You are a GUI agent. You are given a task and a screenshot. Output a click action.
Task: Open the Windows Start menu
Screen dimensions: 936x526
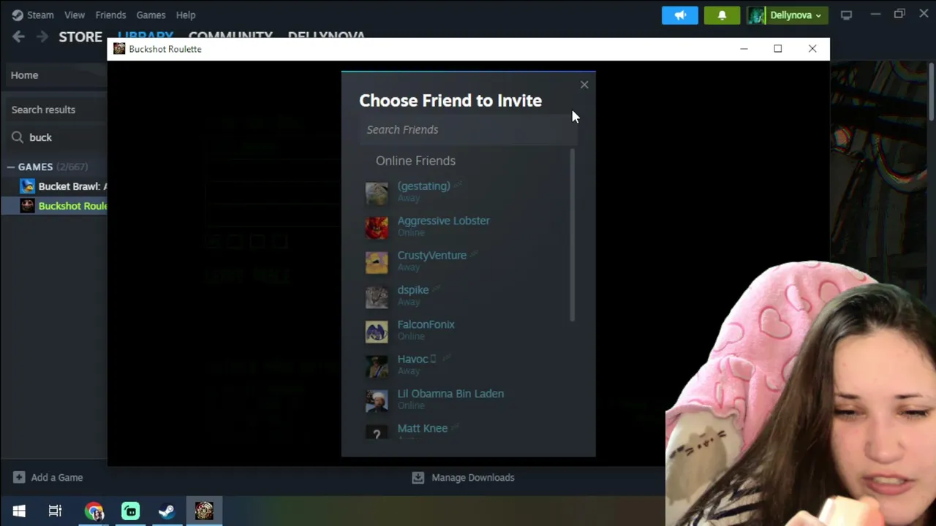coord(19,511)
